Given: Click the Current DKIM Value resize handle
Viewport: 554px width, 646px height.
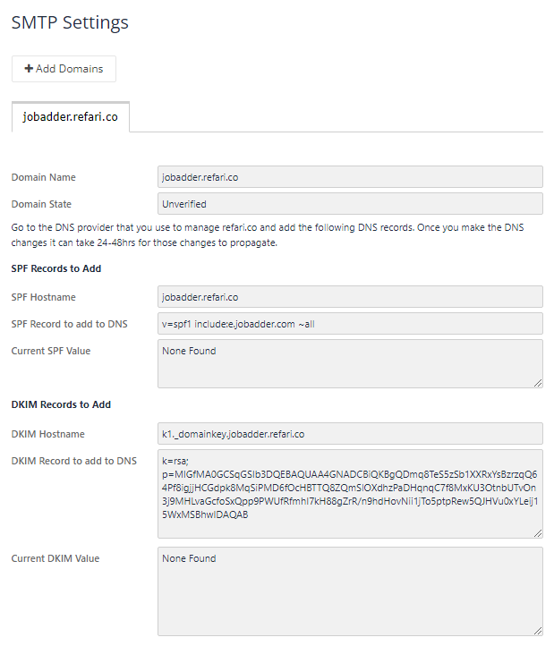Looking at the screenshot, I should pyautogui.click(x=538, y=631).
